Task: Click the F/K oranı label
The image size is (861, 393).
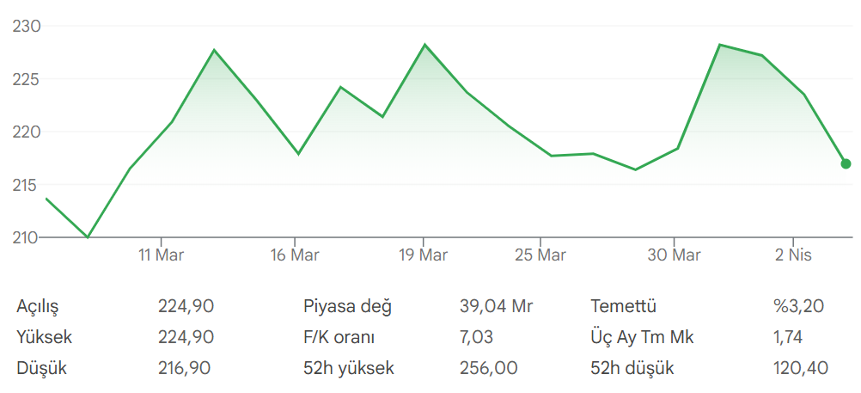Action: pos(339,337)
